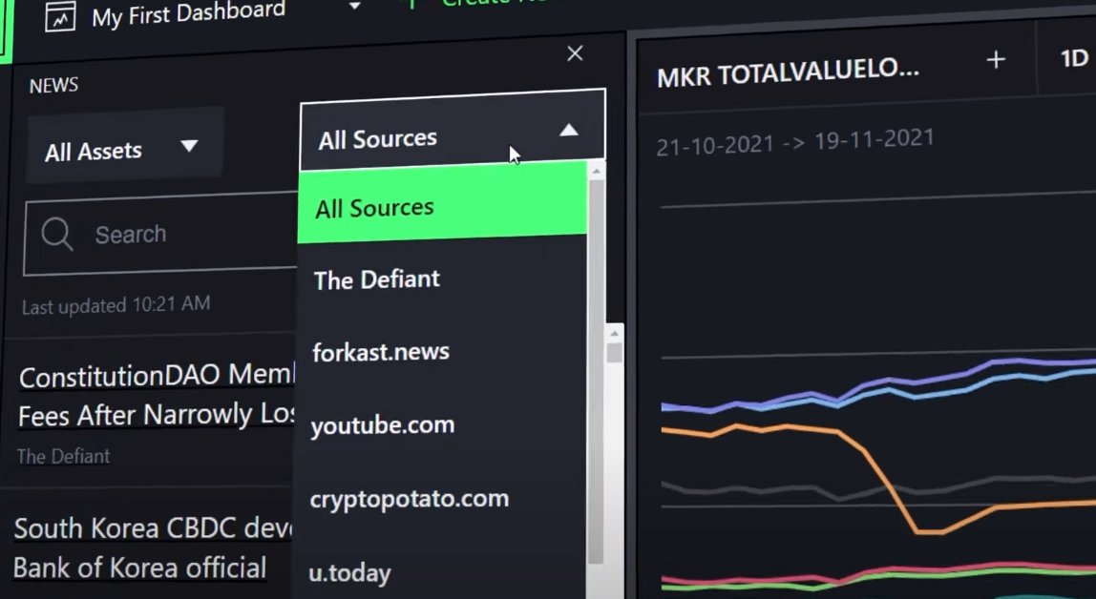This screenshot has width=1096, height=599.
Task: Click the scroll-up arrow of sources list
Action: tap(597, 171)
